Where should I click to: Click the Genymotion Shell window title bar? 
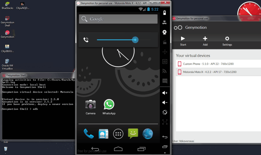click(38, 75)
